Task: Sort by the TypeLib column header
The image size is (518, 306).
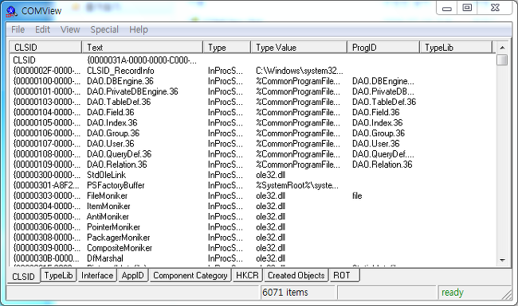Action: tap(456, 48)
